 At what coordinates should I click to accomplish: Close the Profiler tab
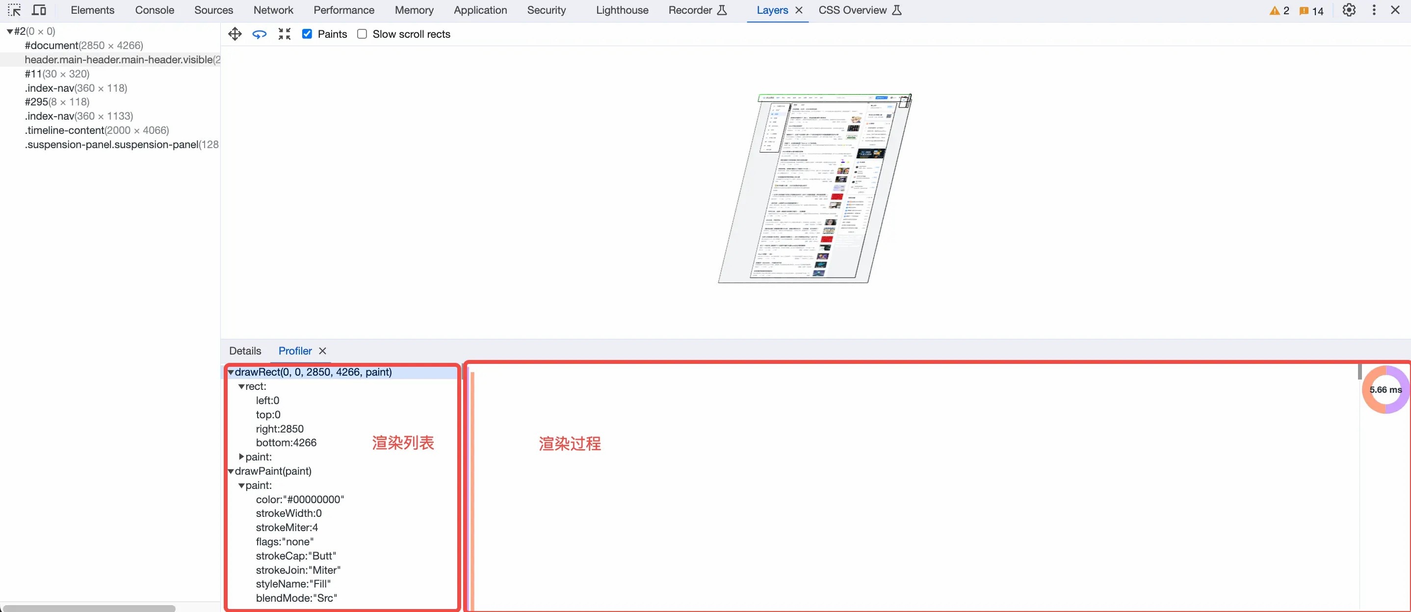coord(323,351)
